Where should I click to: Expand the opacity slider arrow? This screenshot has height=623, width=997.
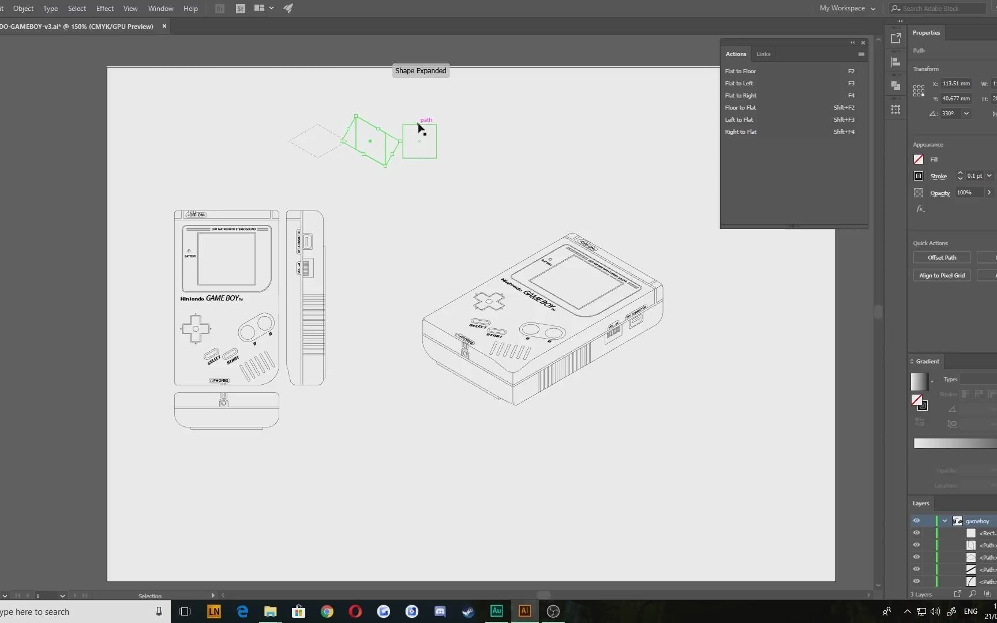(989, 193)
